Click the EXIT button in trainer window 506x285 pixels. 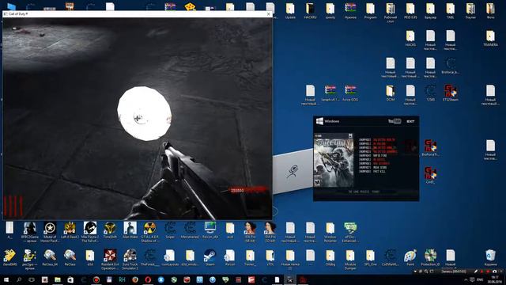(x=410, y=121)
